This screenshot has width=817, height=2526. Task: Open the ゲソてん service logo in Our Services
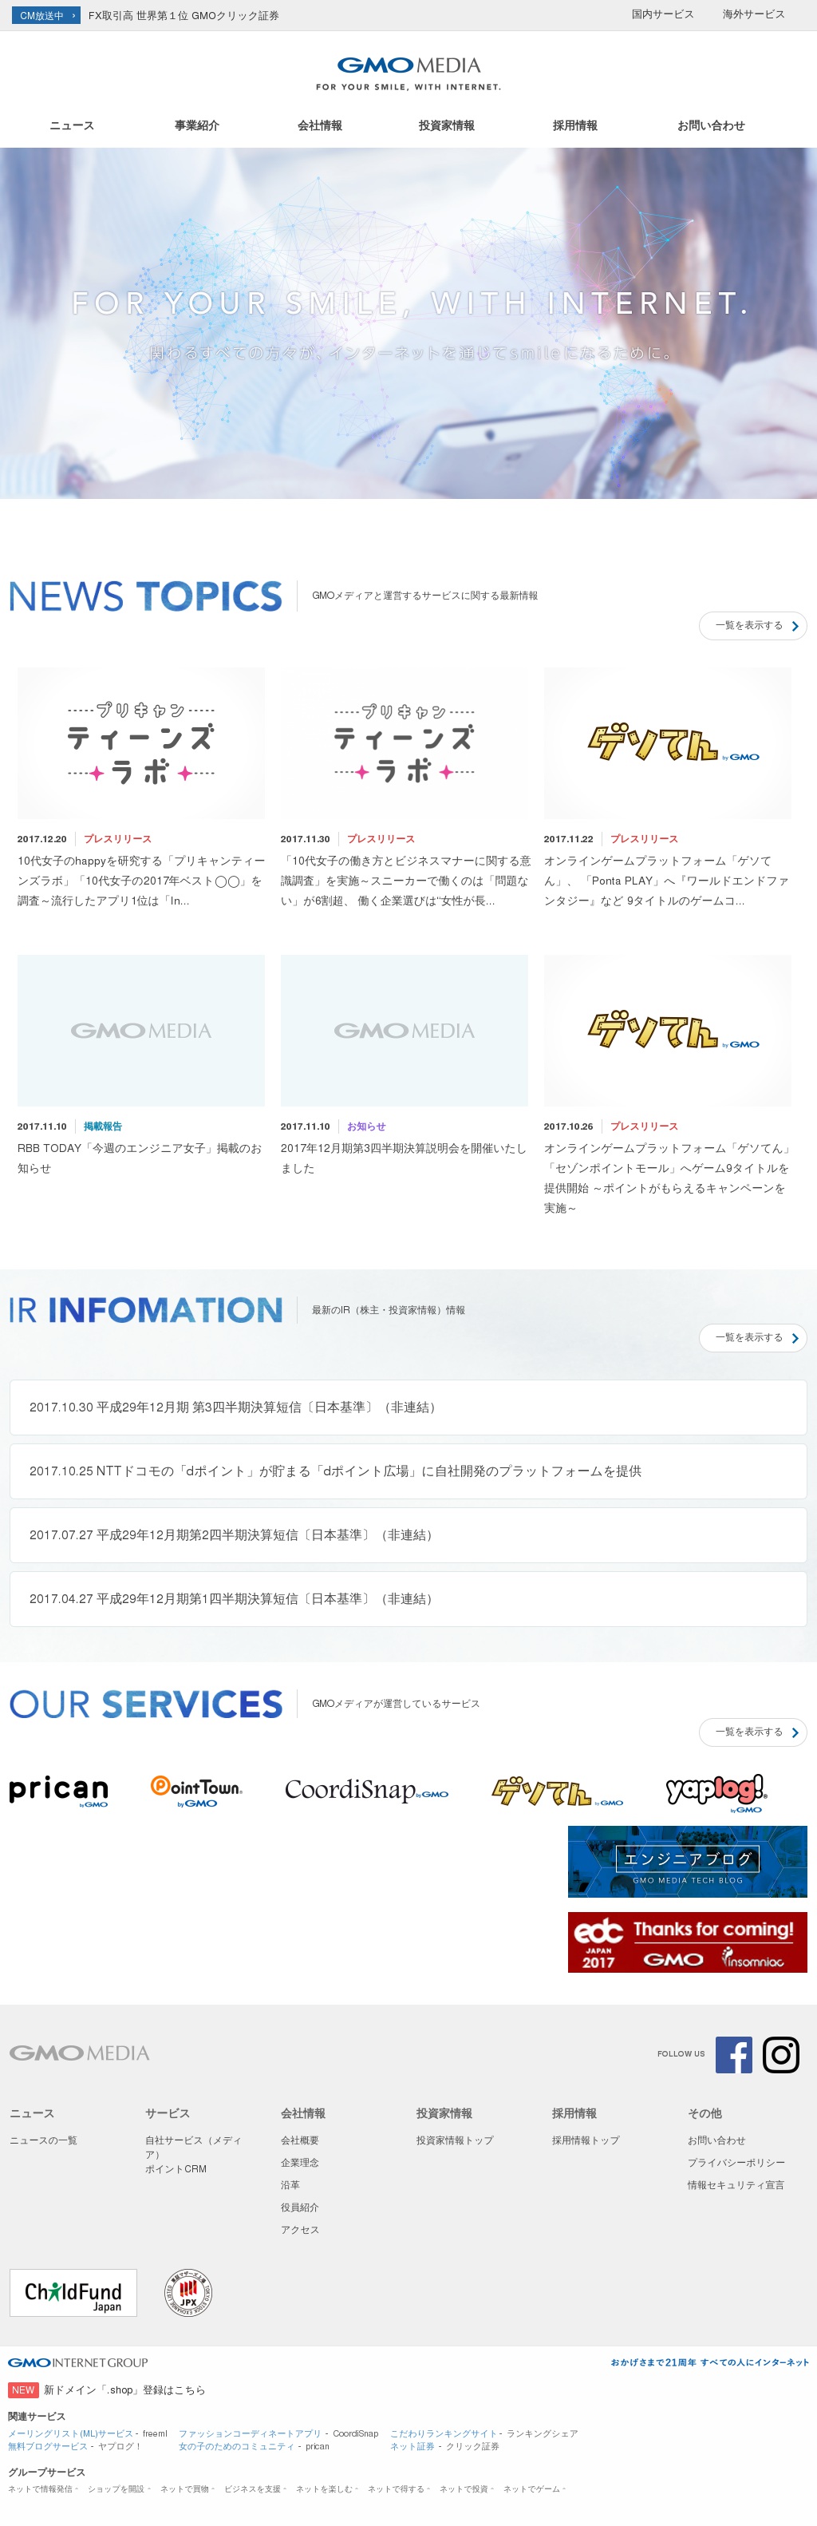coord(558,1792)
